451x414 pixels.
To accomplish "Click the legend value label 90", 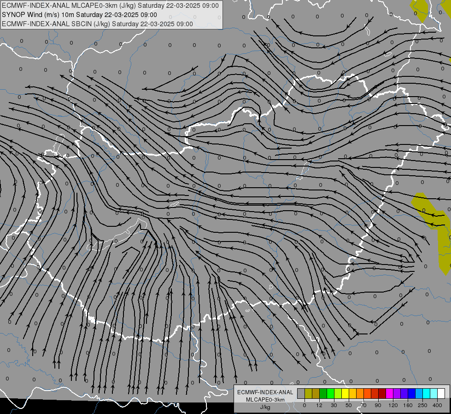I will [378, 405].
